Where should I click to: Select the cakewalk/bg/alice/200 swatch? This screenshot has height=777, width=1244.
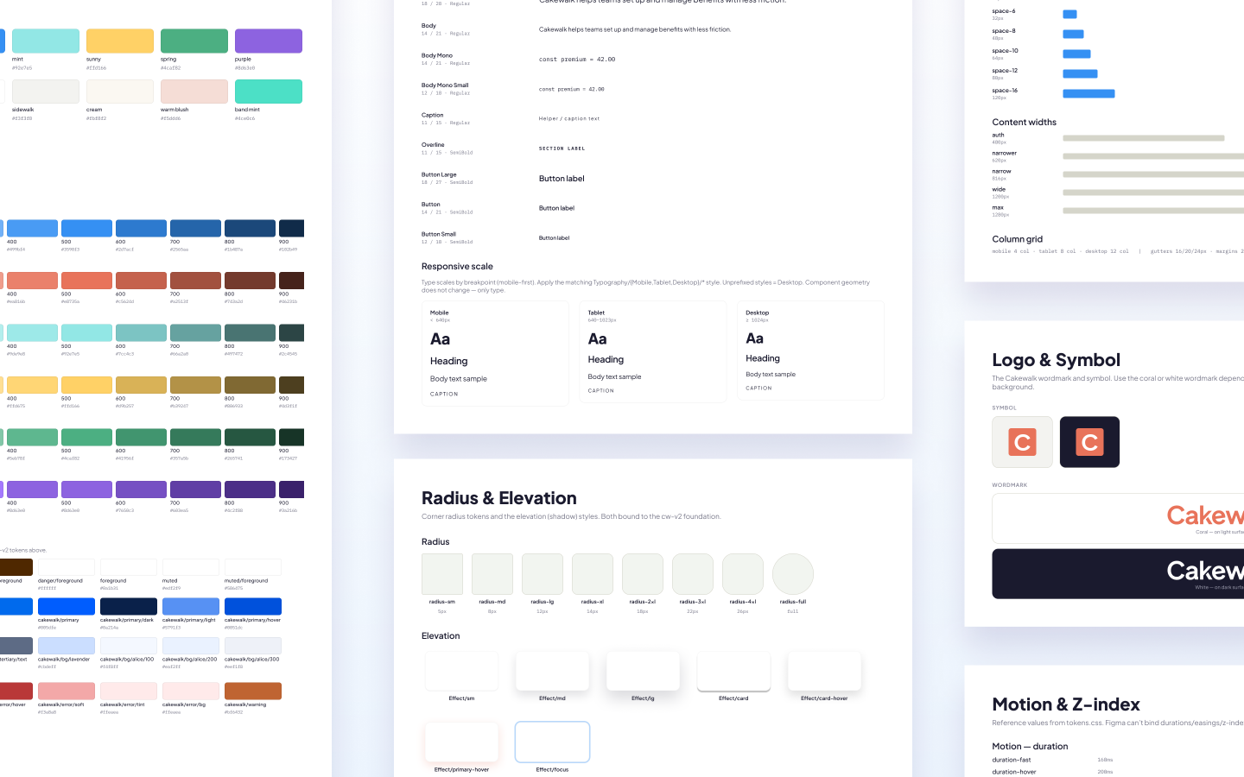point(191,646)
